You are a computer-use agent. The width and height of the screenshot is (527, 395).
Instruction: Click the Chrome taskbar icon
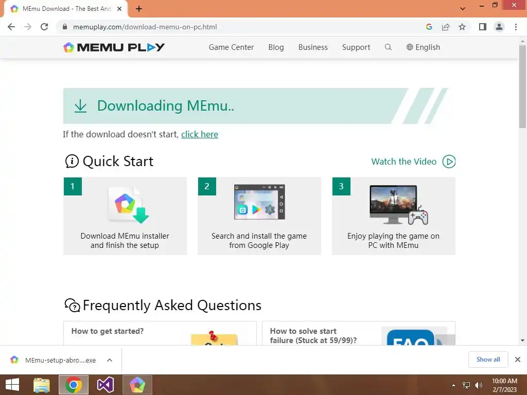(74, 385)
